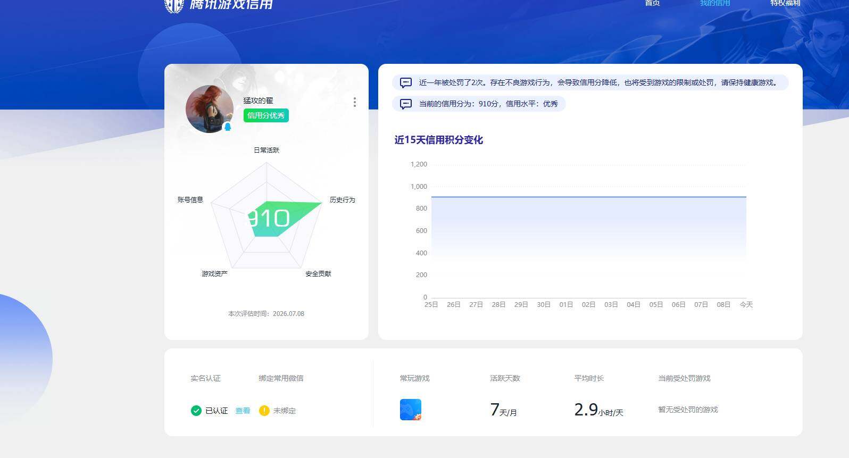Click the username 猛攻的翟
Screen dimensions: 849x458
pyautogui.click(x=258, y=101)
